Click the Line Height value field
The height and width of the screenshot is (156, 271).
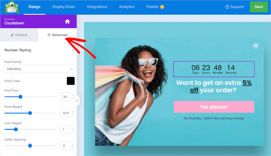[x=67, y=129]
